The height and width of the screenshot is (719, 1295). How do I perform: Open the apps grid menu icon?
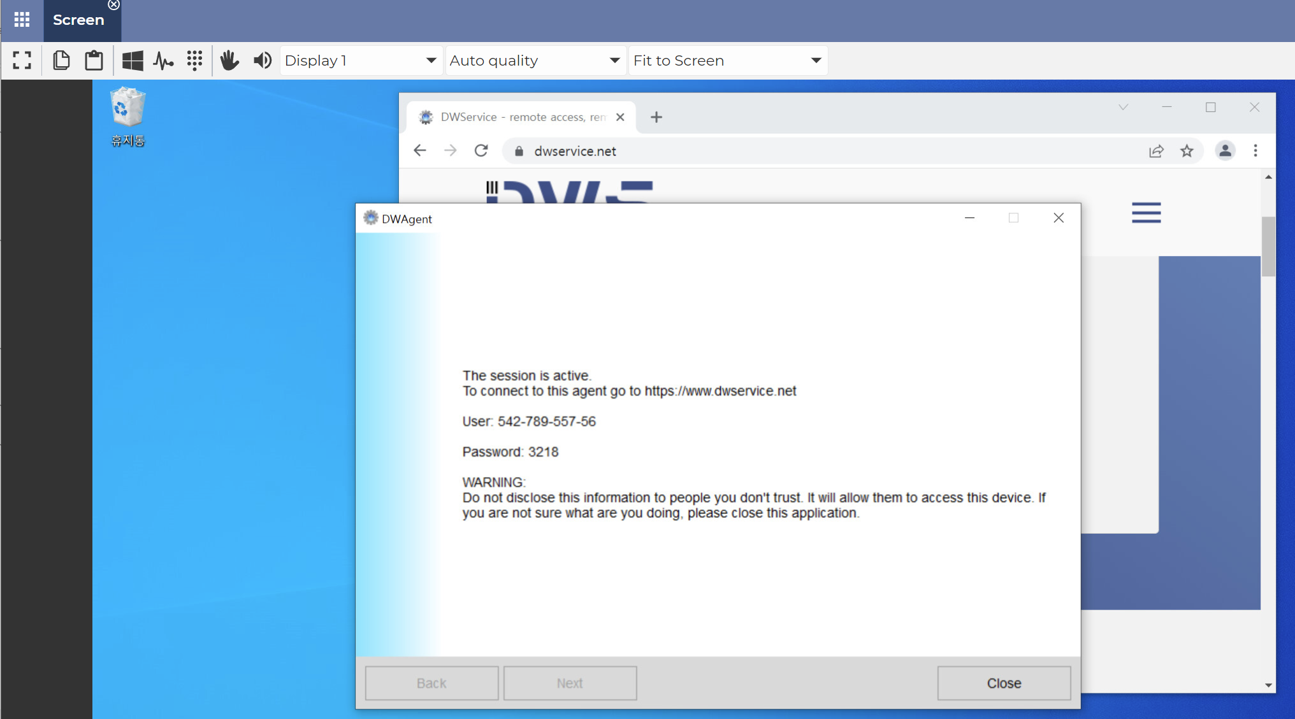[22, 20]
